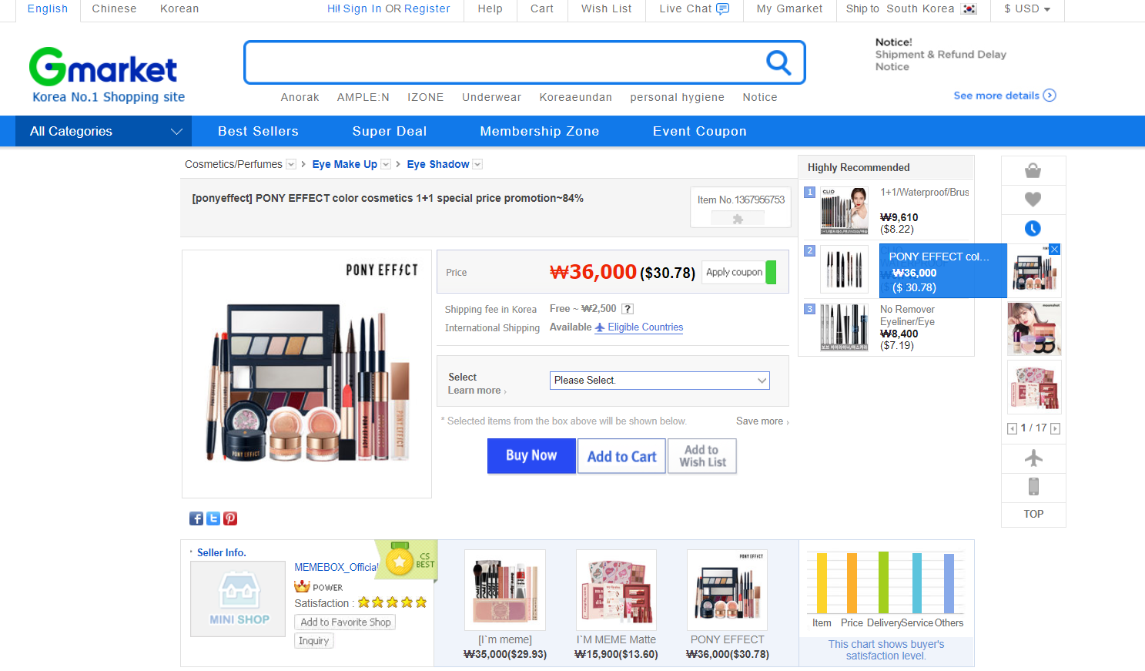The width and height of the screenshot is (1145, 671).
Task: Open the Help link
Action: point(490,8)
